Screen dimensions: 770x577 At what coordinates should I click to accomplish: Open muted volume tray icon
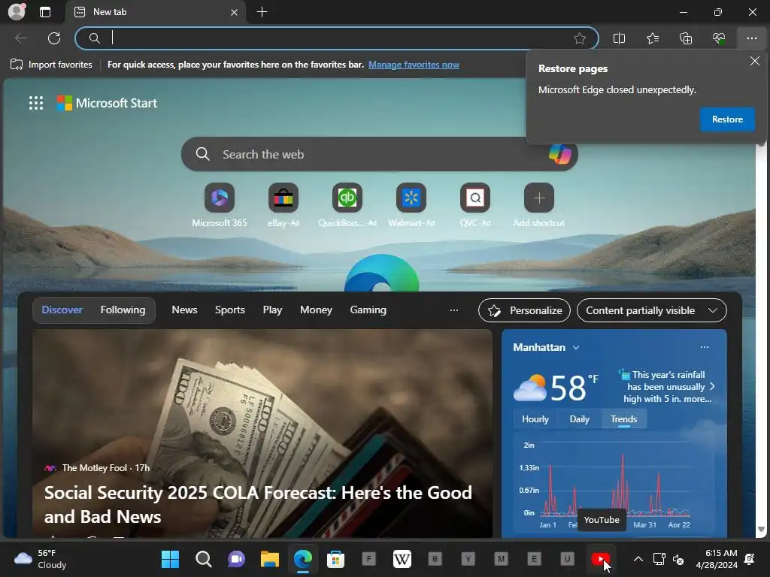coord(678,559)
